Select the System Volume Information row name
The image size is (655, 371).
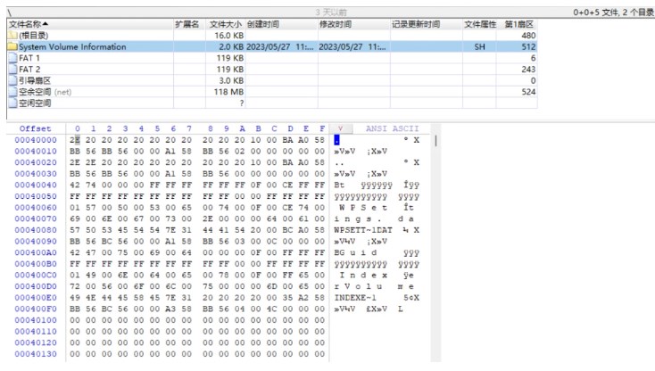click(72, 46)
